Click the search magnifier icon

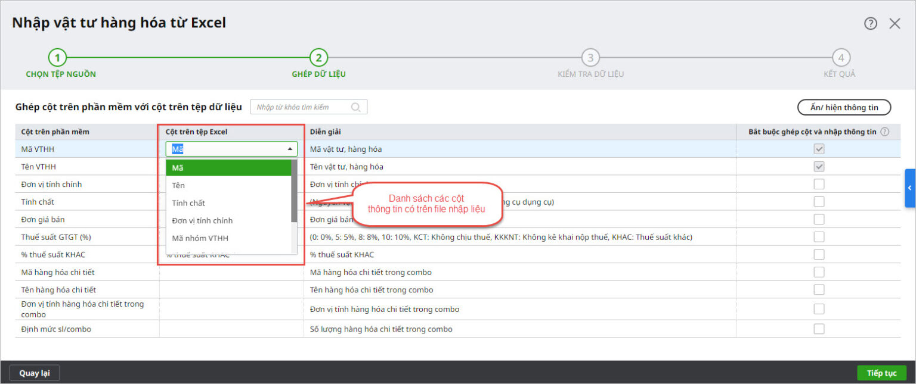pyautogui.click(x=356, y=107)
